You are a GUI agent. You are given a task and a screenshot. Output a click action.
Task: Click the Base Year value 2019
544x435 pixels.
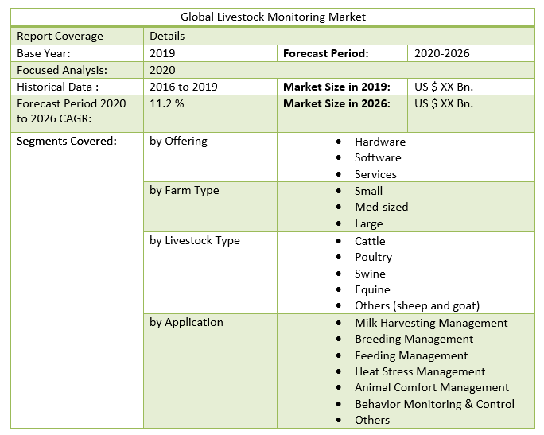pos(162,53)
